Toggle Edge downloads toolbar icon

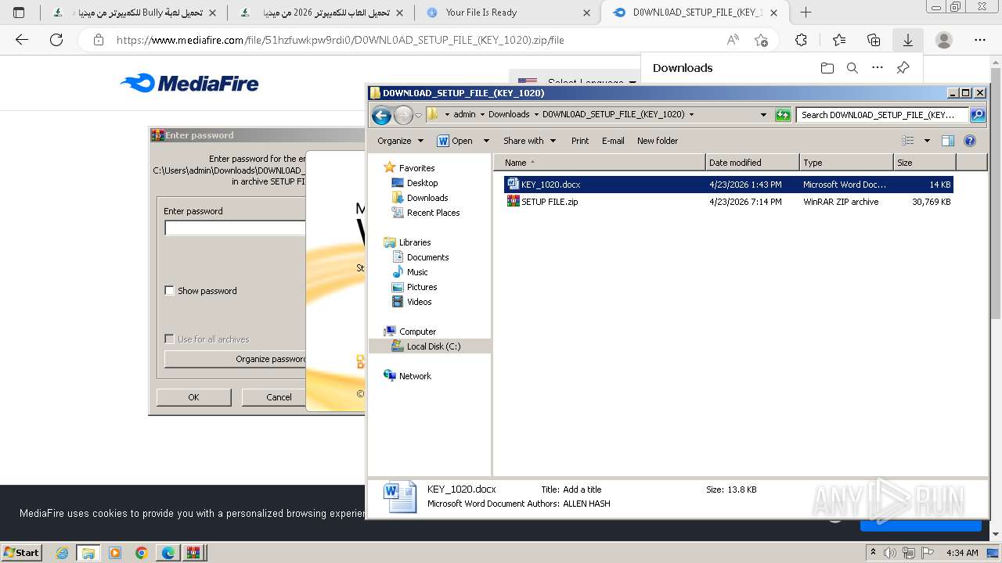point(908,40)
